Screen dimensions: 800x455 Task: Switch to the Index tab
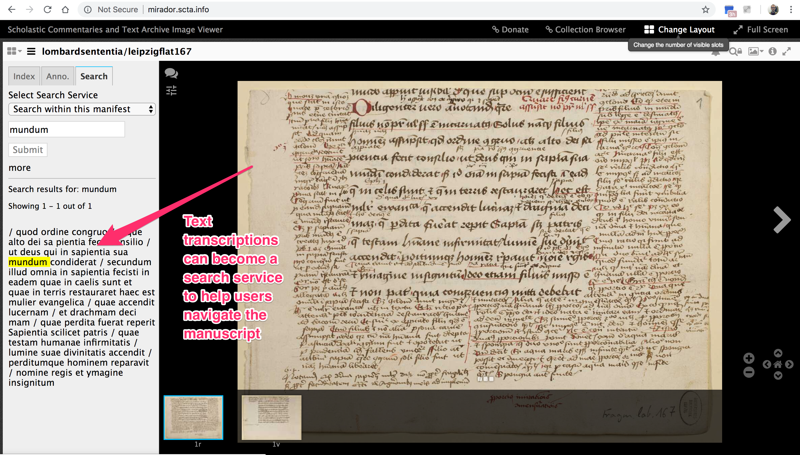pyautogui.click(x=24, y=76)
